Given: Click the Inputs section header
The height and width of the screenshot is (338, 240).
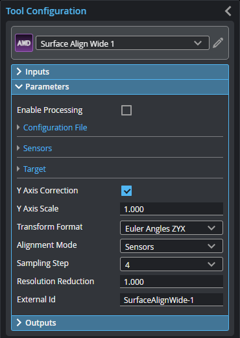Looking at the screenshot, I should pyautogui.click(x=120, y=72).
